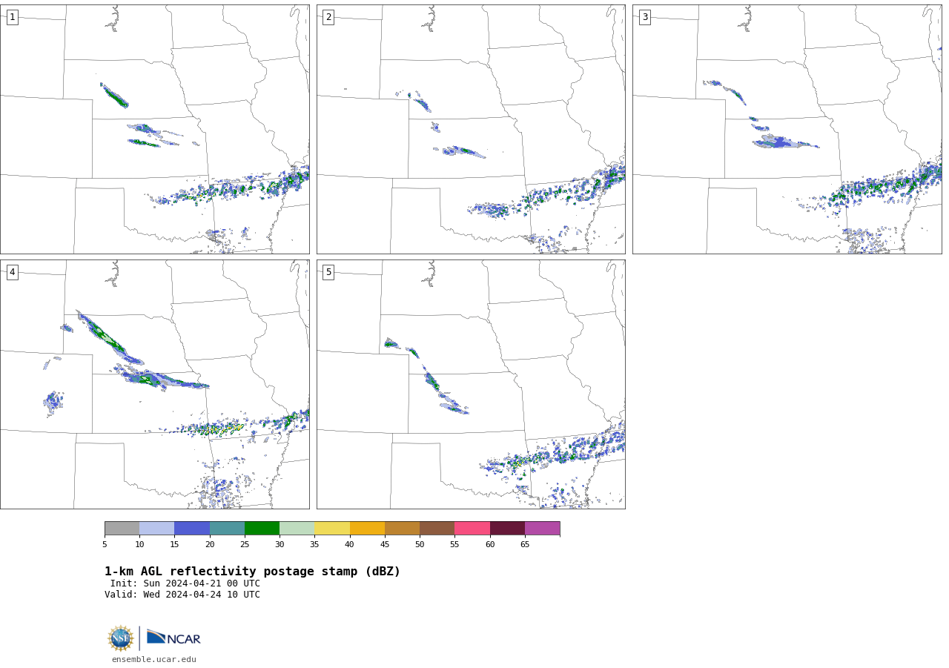Click the NSF logo icon

pos(121,638)
